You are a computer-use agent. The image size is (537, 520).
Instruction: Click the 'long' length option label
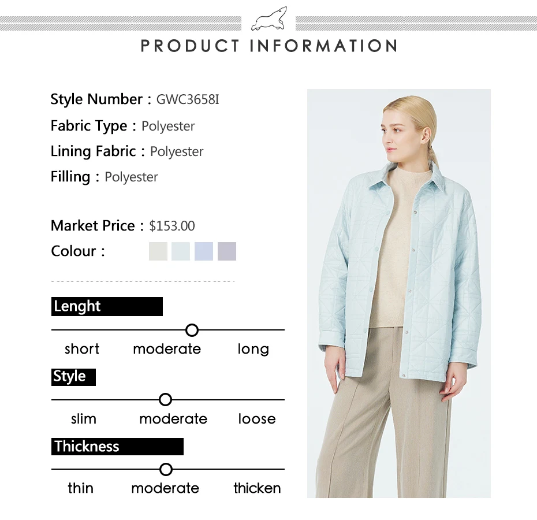click(x=253, y=350)
